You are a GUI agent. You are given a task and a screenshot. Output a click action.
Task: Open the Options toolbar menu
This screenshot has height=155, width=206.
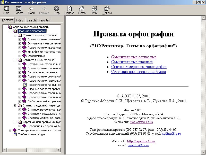coord(107,10)
